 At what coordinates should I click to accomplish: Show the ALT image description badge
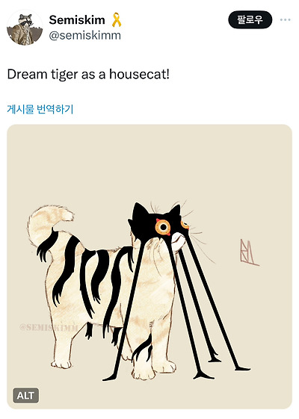pyautogui.click(x=25, y=396)
